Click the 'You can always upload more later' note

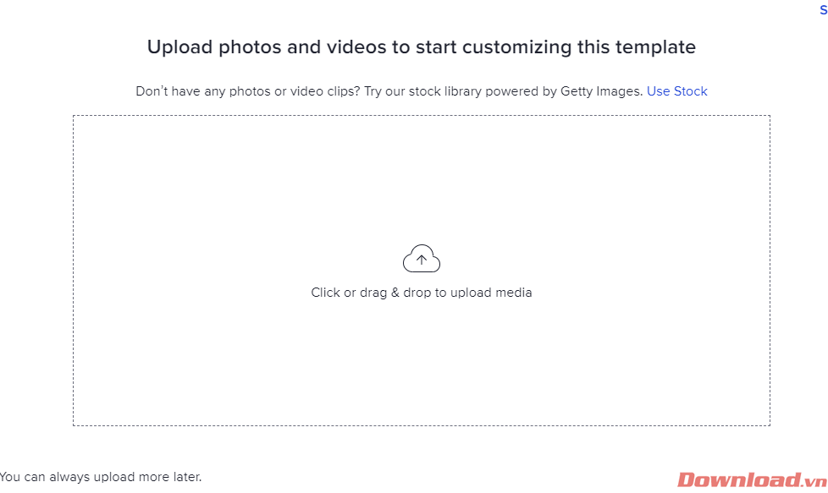click(x=101, y=477)
